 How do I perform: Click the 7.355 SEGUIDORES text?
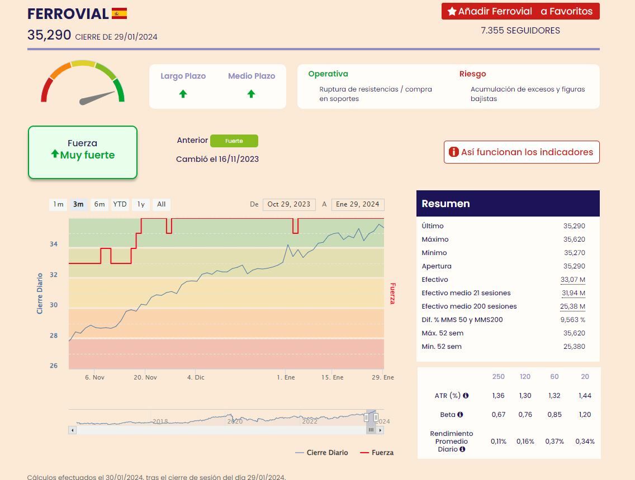520,30
